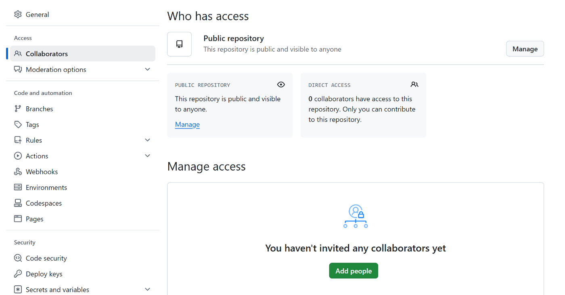Go to Deploy keys settings
Image resolution: width=565 pixels, height=295 pixels.
click(83, 274)
